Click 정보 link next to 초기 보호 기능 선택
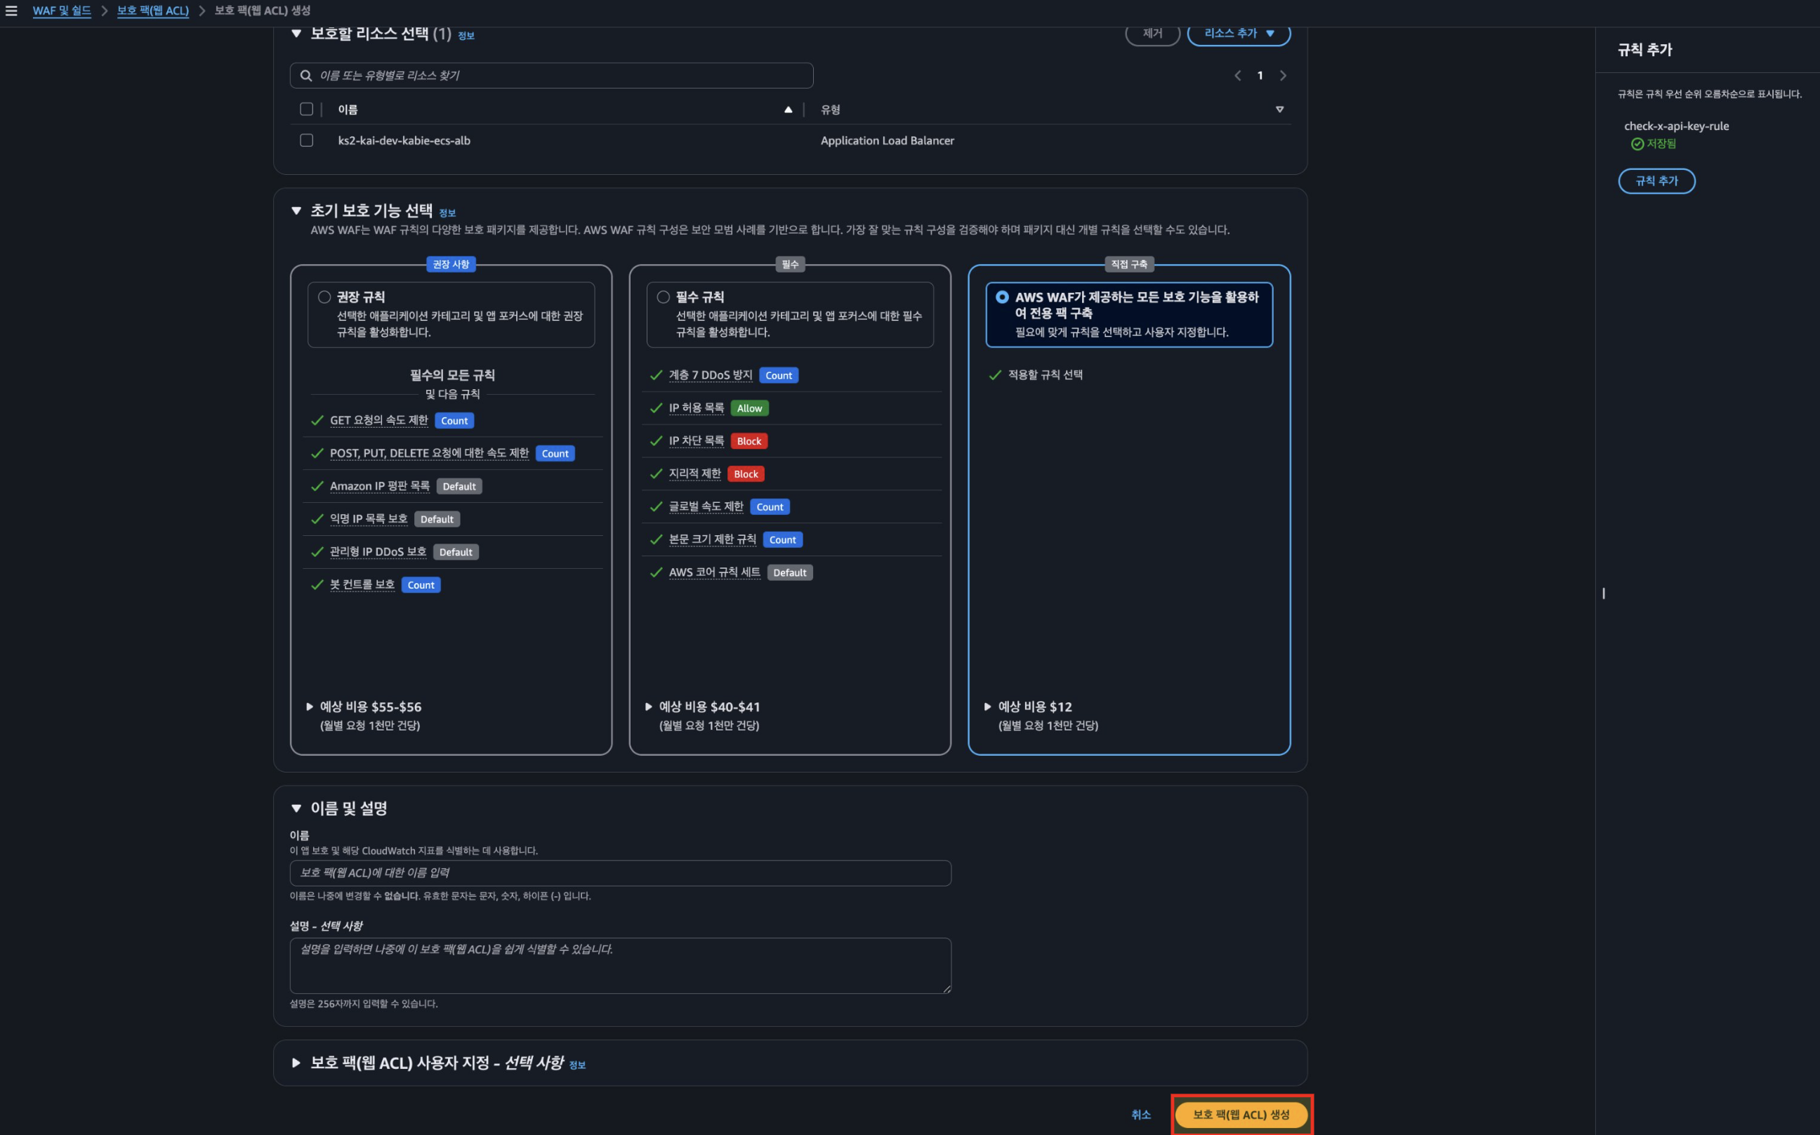The image size is (1820, 1135). tap(447, 214)
